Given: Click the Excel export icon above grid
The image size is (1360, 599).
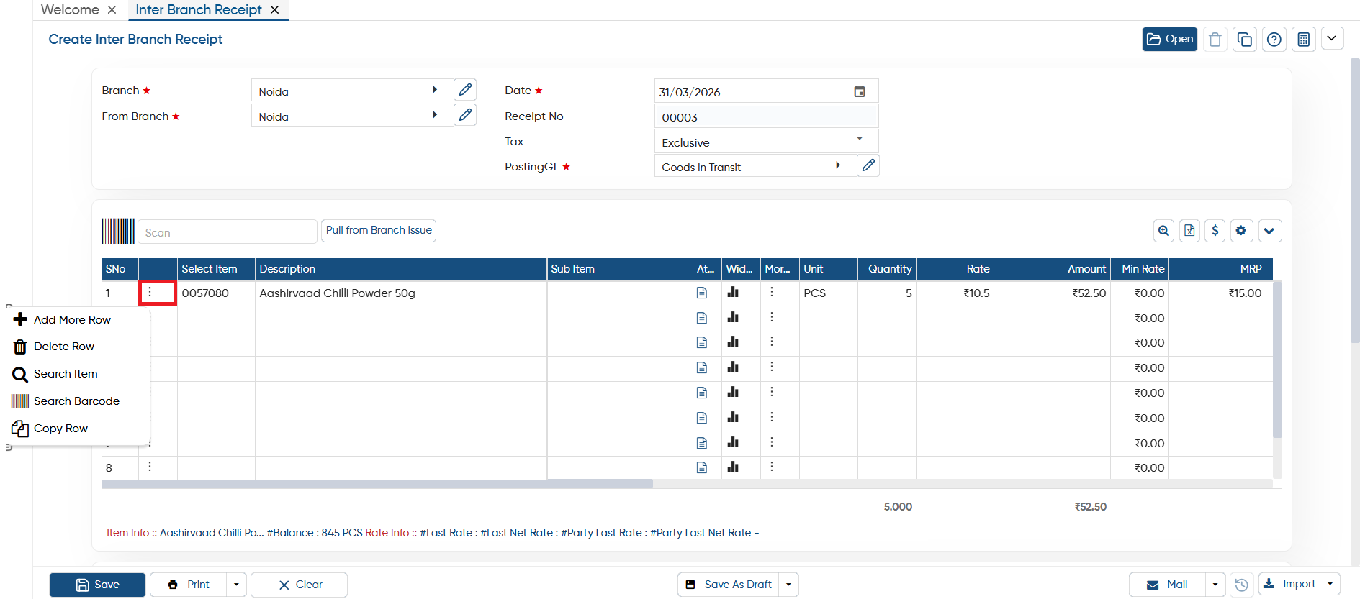Looking at the screenshot, I should click(x=1189, y=231).
